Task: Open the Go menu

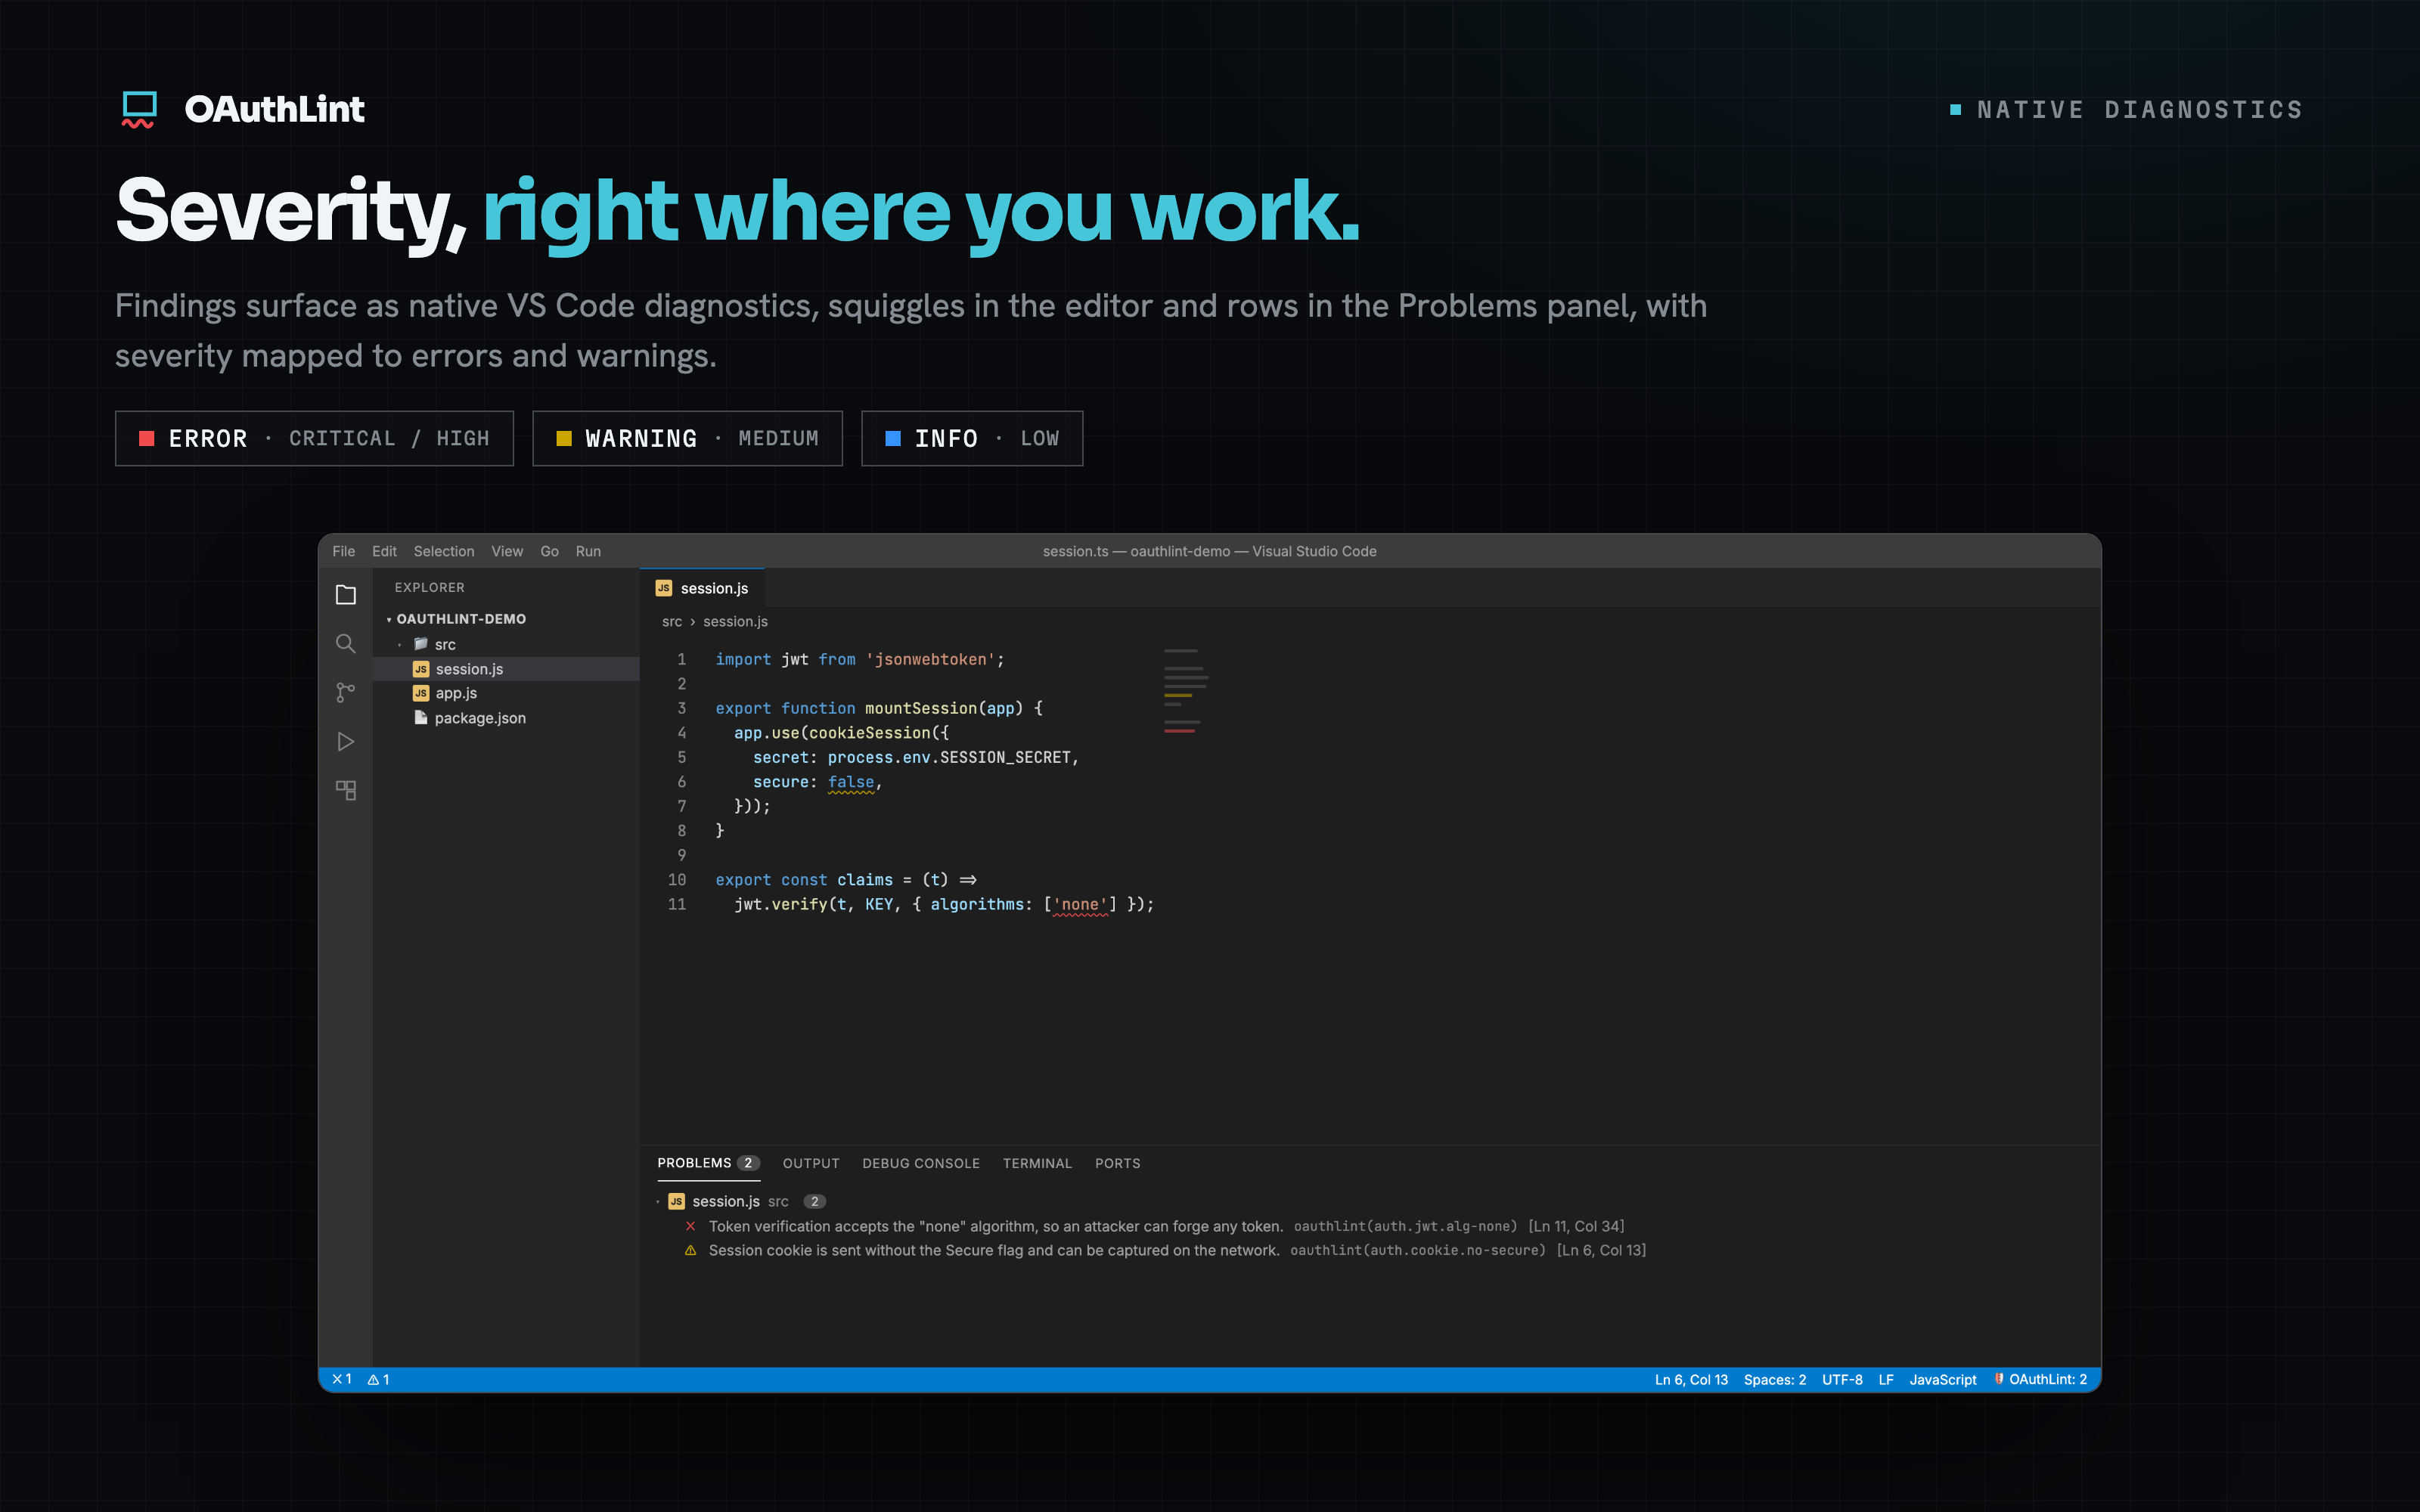Action: 550,551
